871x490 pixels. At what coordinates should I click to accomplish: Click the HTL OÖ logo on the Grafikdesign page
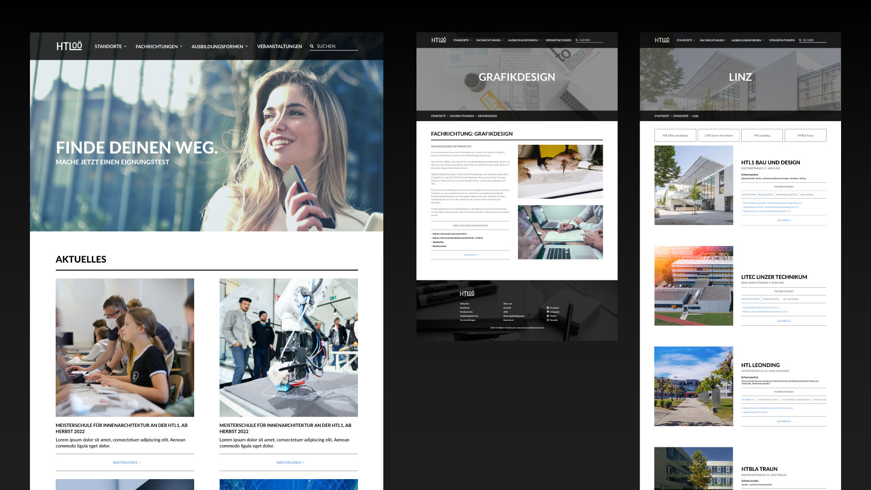tap(439, 40)
